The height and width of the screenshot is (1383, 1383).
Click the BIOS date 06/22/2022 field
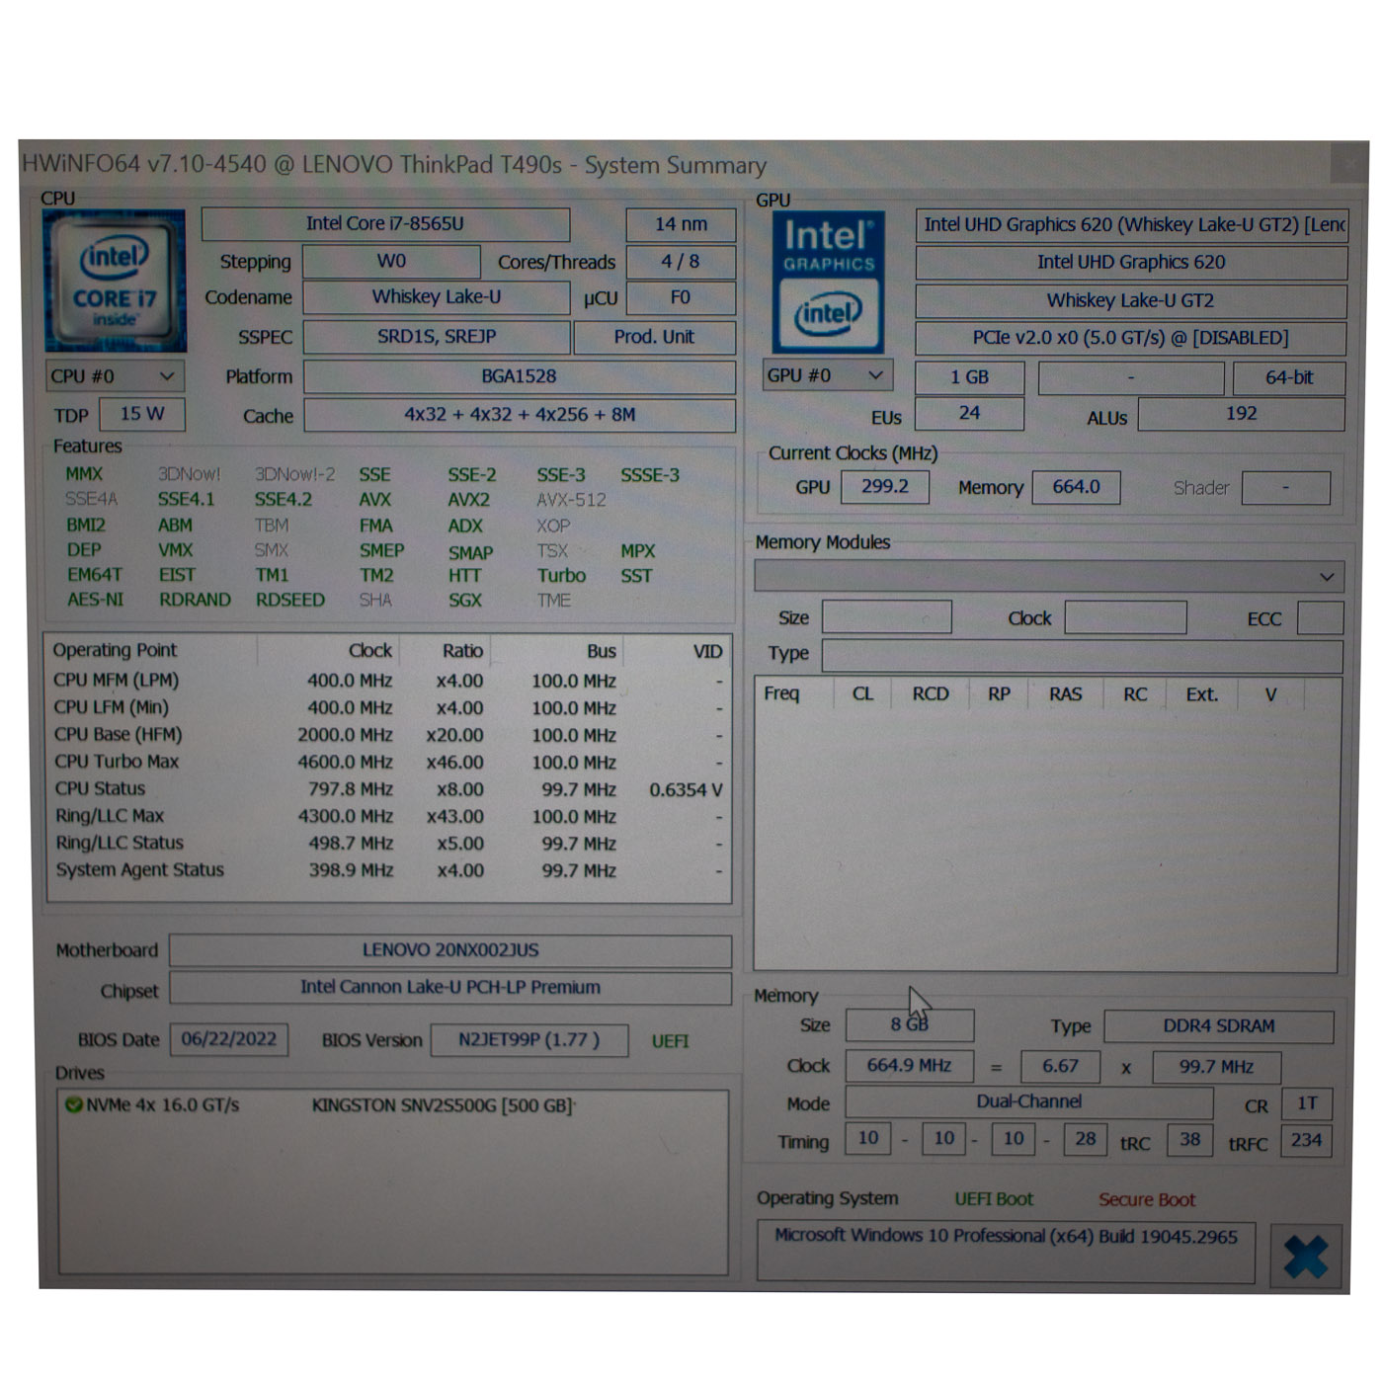tap(229, 1039)
